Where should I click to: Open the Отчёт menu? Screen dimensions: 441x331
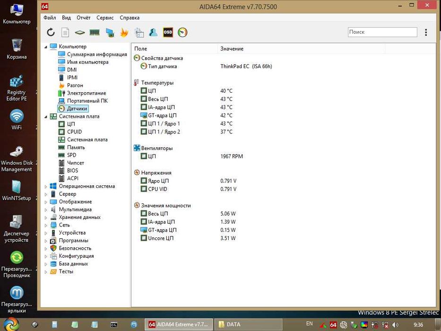pos(84,17)
